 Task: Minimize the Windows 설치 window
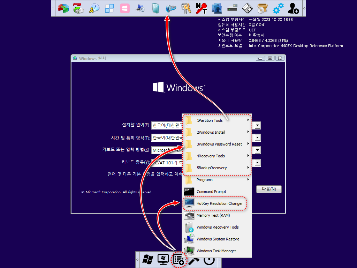(260, 58)
